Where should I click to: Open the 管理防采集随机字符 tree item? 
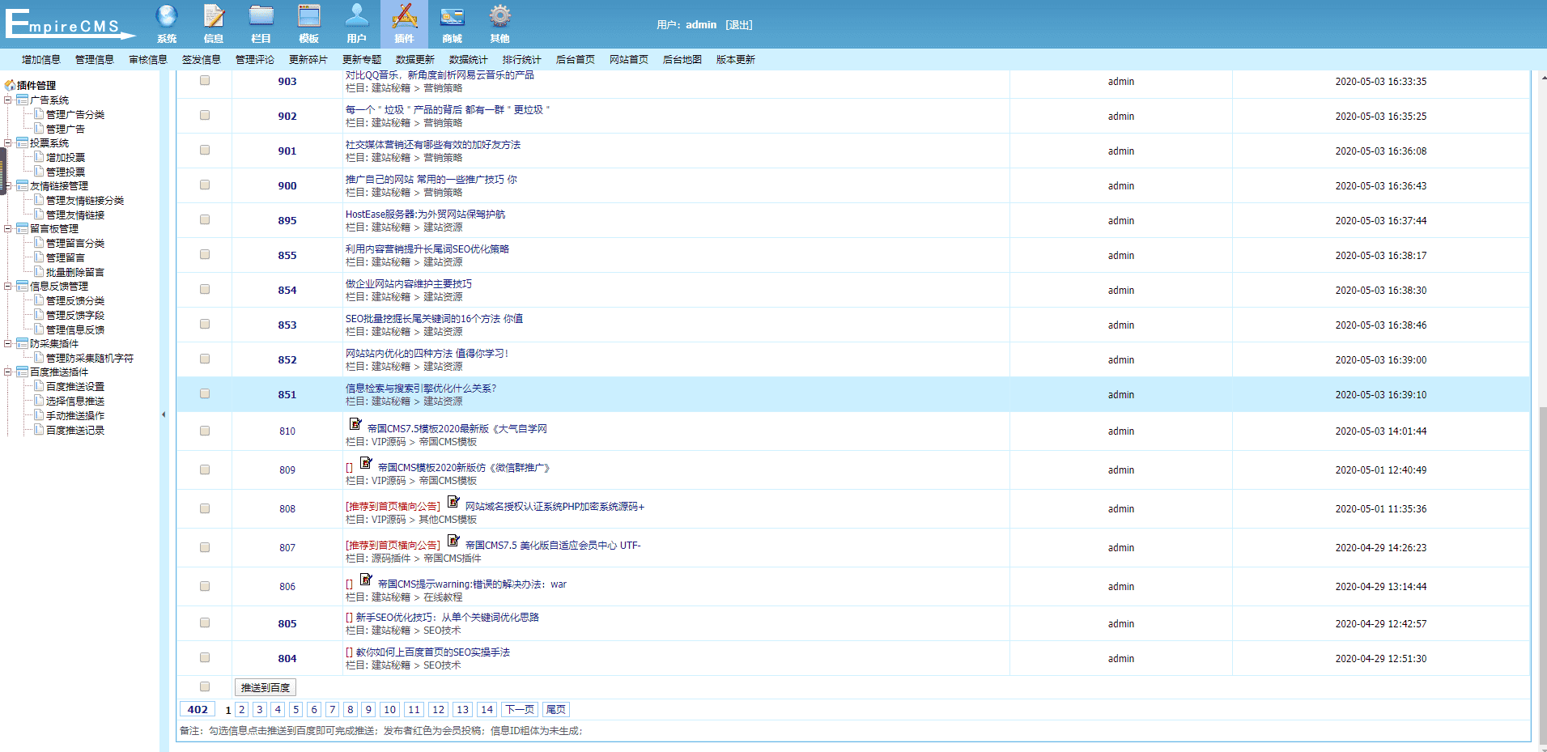point(90,359)
